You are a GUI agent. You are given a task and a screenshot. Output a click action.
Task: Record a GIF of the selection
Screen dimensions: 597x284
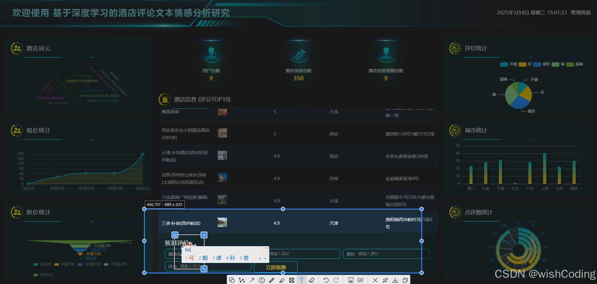pyautogui.click(x=361, y=280)
